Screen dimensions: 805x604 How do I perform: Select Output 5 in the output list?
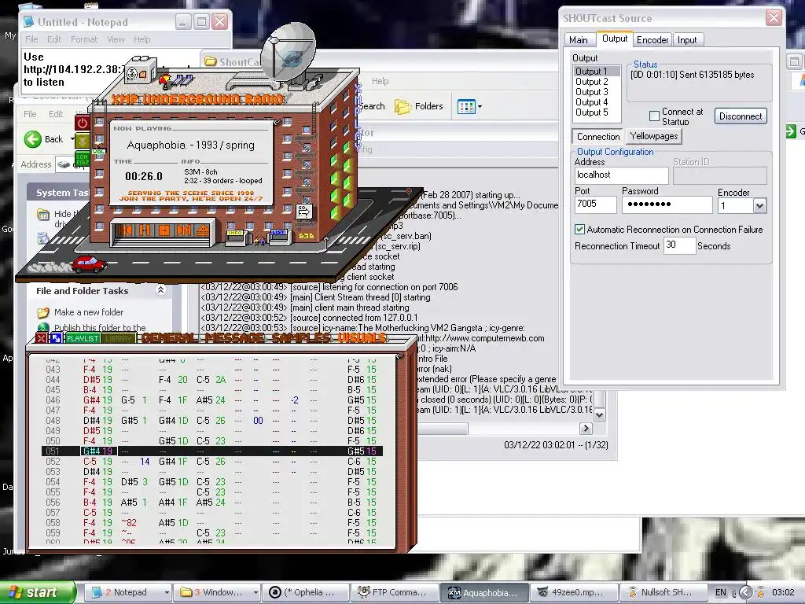click(597, 112)
